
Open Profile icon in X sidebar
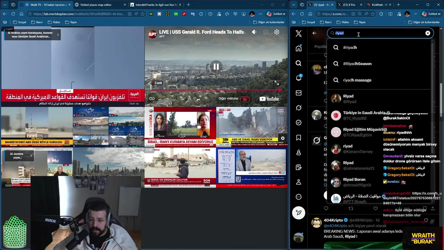pyautogui.click(x=299, y=182)
